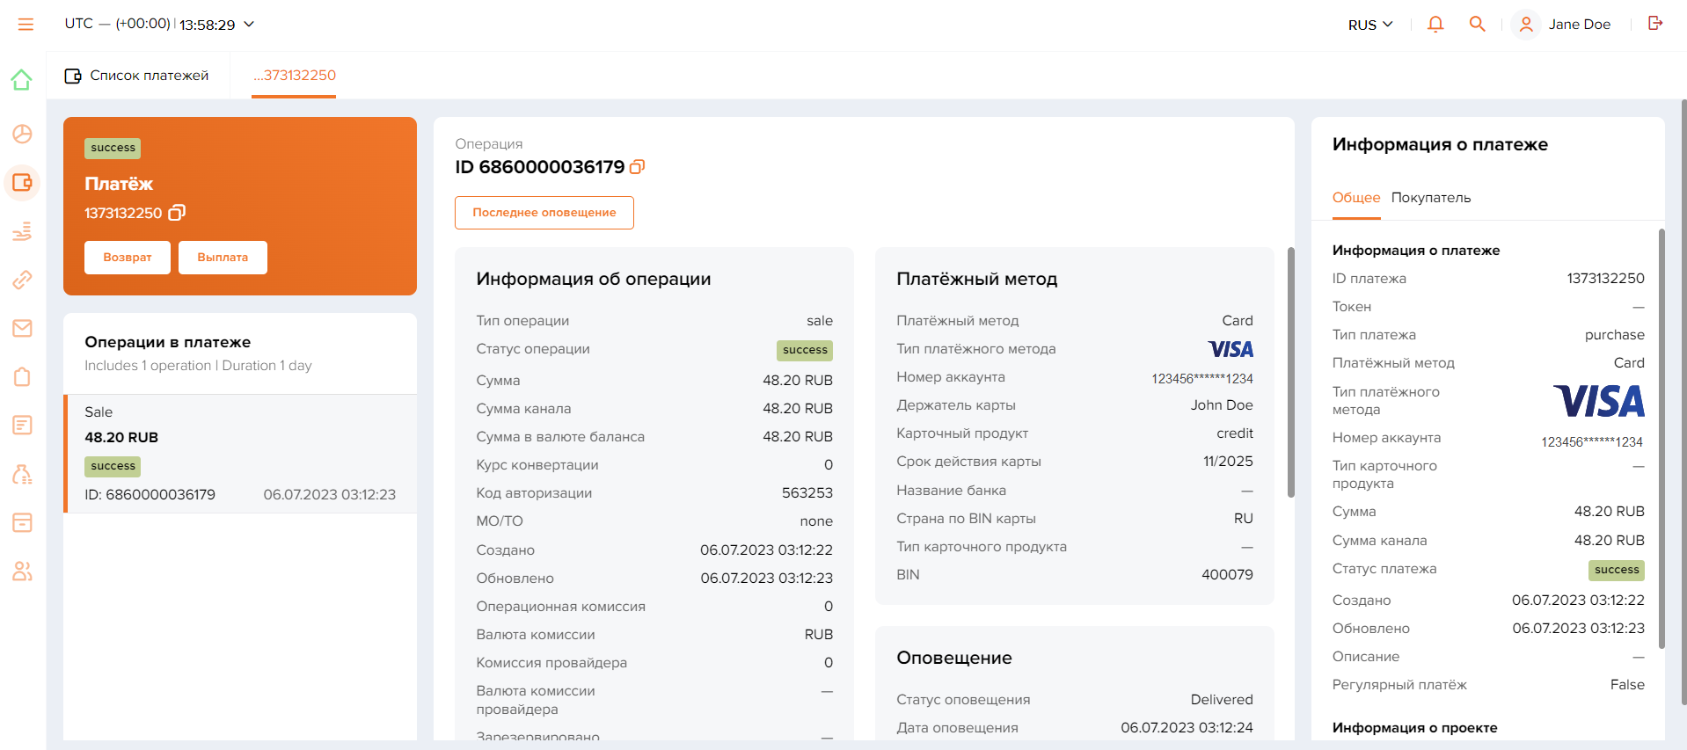Click the Jane Doe user name
Image resolution: width=1687 pixels, height=750 pixels.
1580,25
